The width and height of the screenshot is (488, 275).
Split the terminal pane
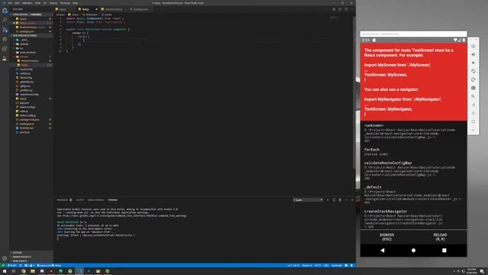pos(334,200)
